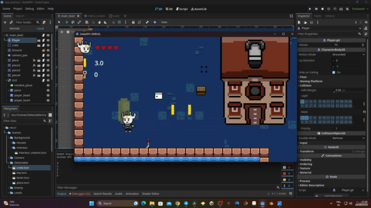Add a new scene tab

pos(125,16)
